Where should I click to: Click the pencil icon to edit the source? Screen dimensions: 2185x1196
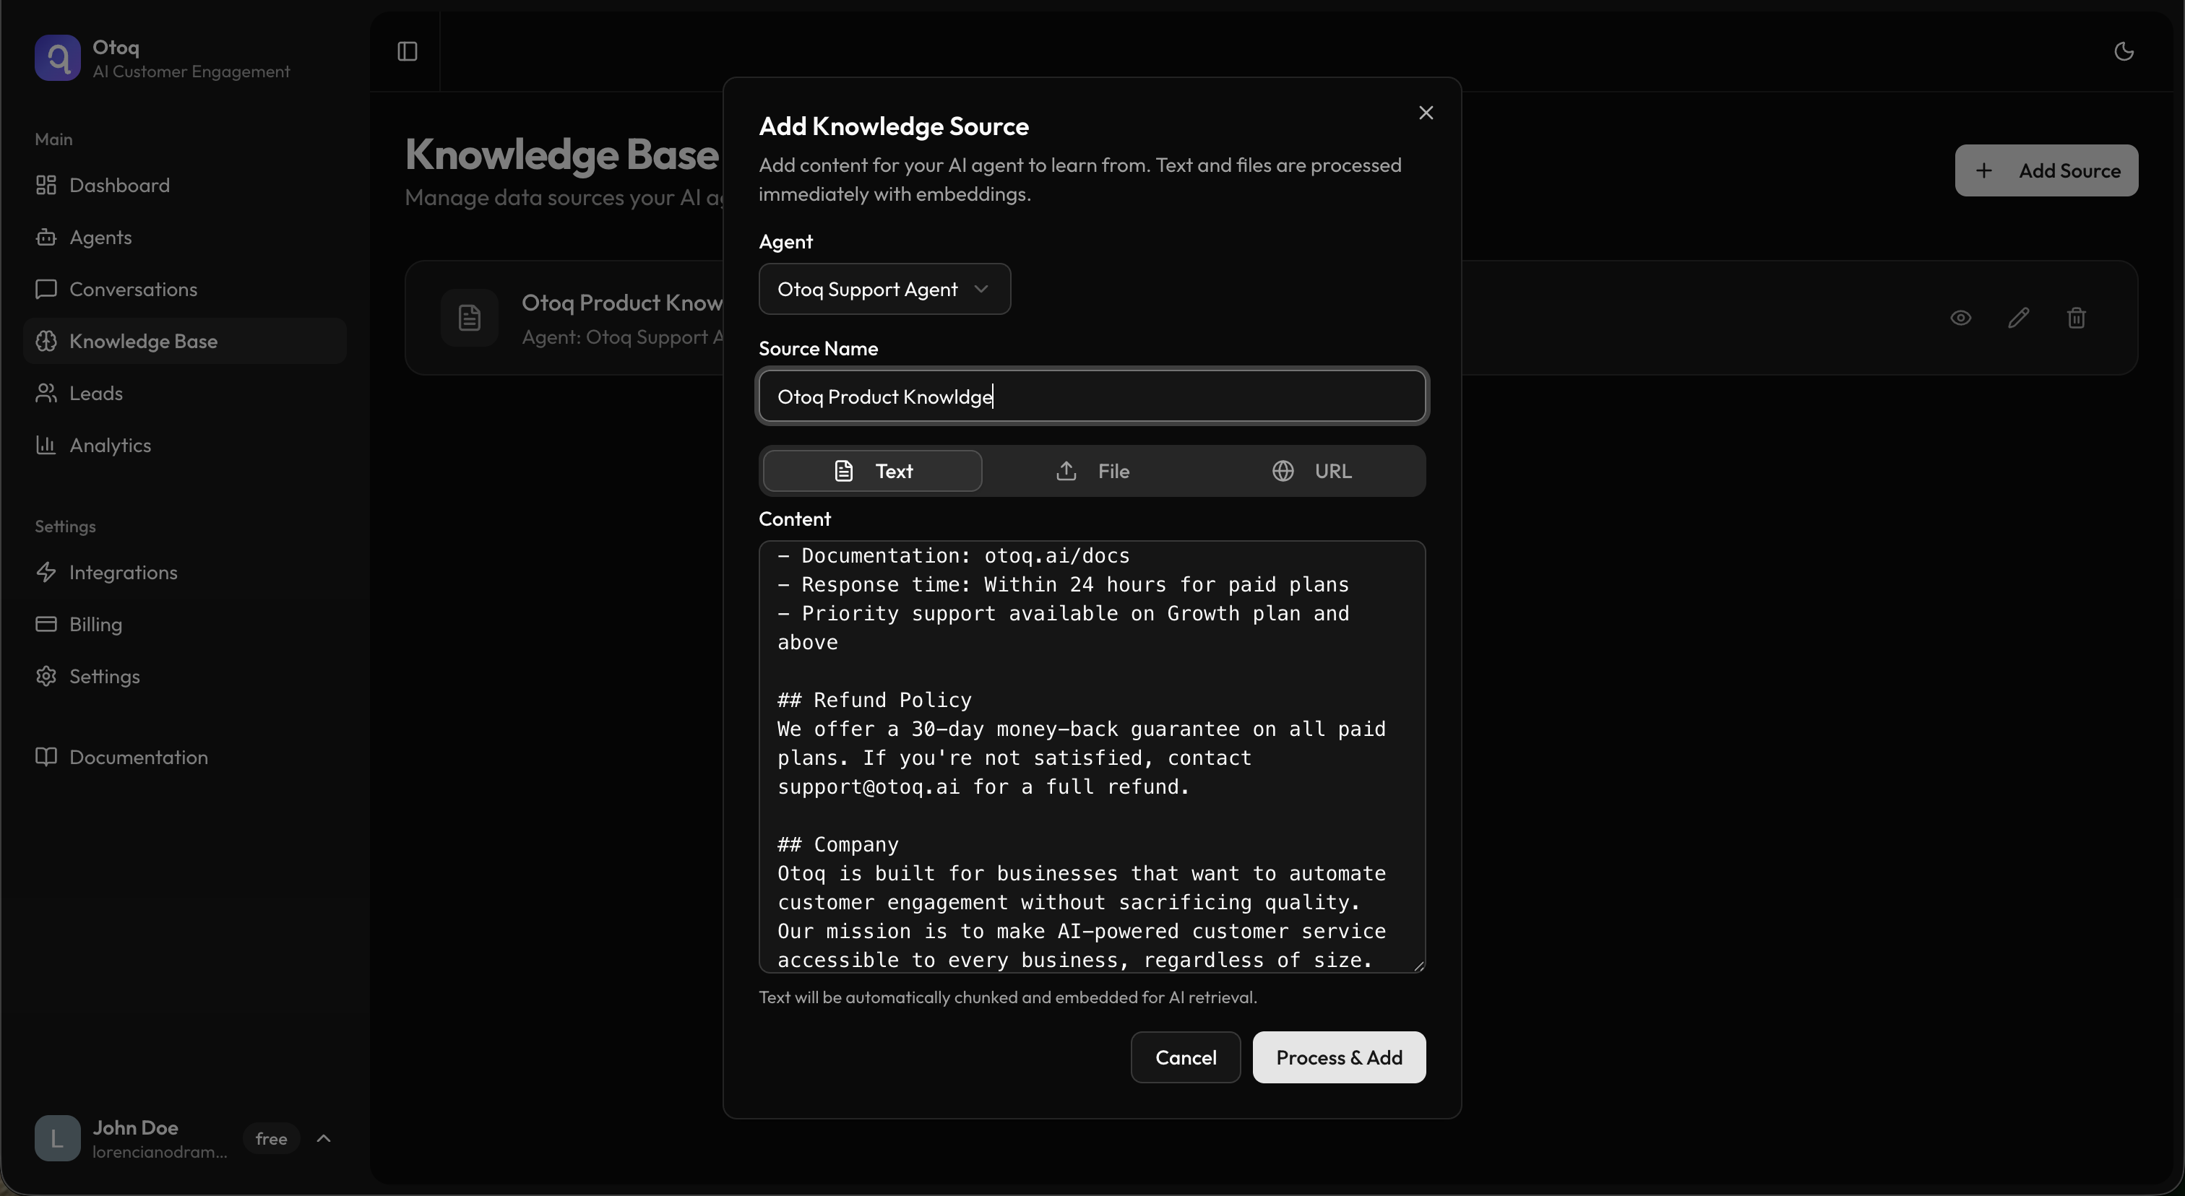pos(2018,318)
